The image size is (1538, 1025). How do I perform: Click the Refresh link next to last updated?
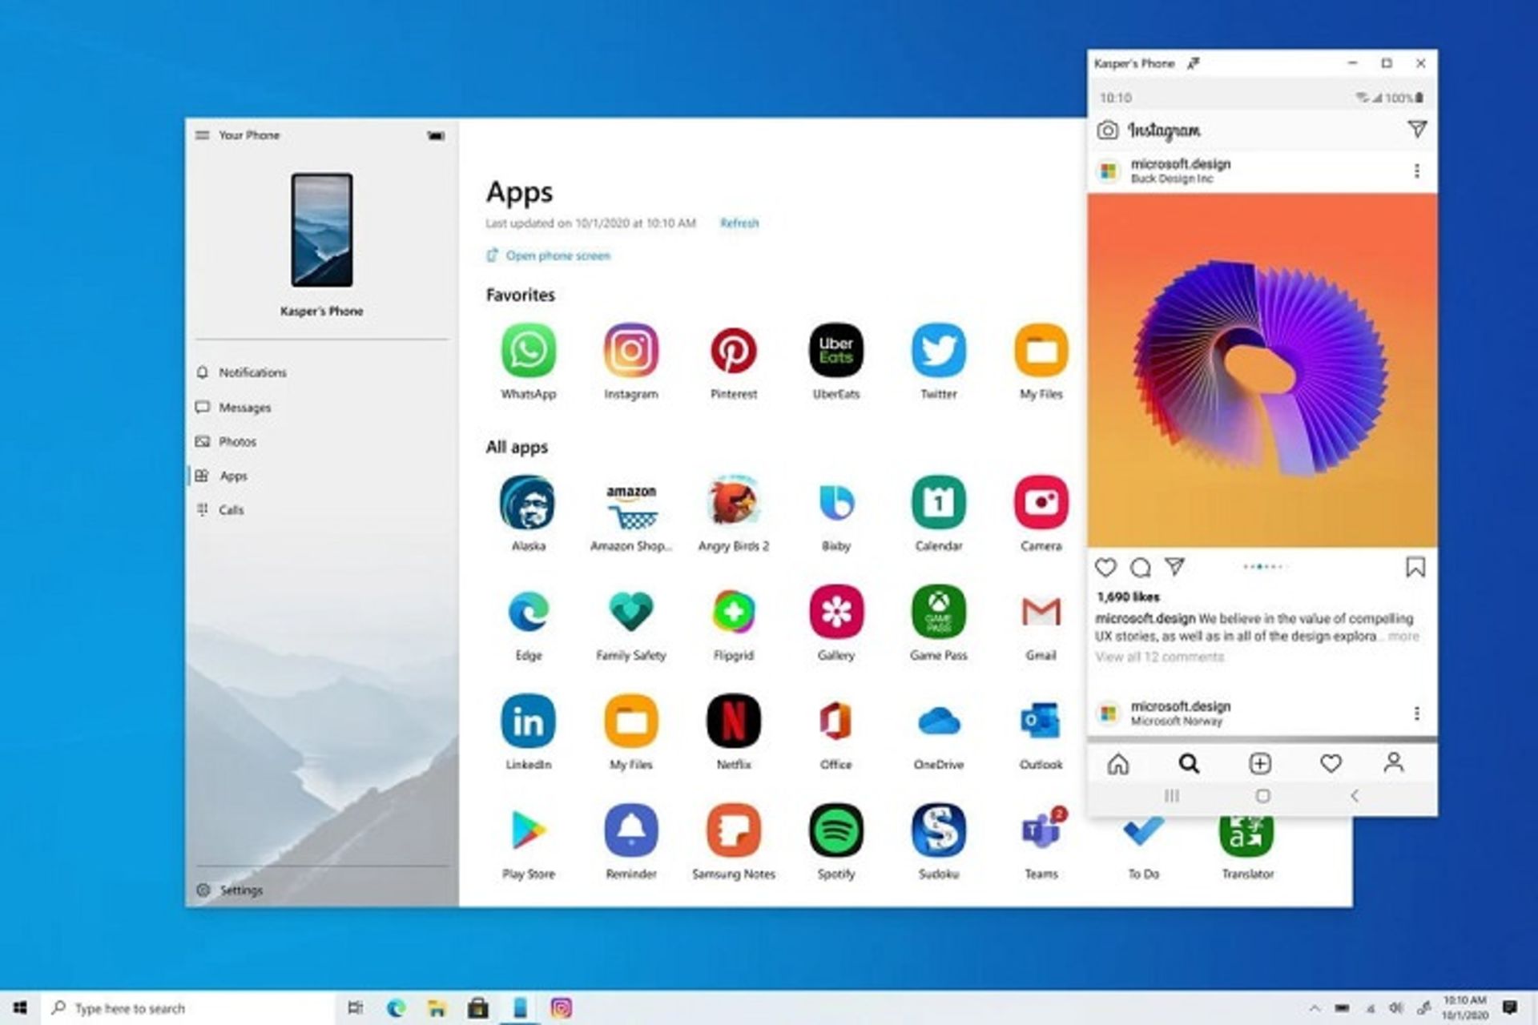[739, 223]
